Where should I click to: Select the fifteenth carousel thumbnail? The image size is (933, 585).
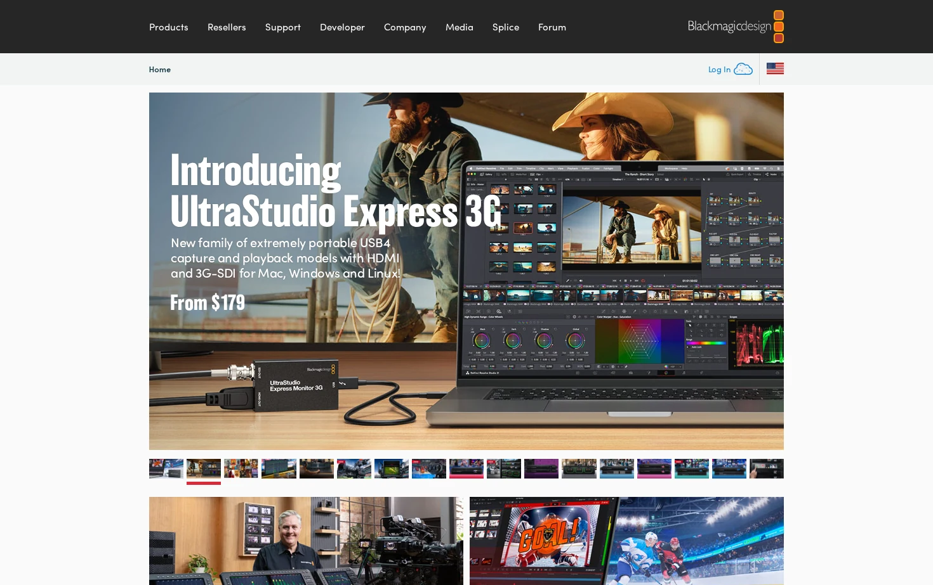tap(692, 468)
